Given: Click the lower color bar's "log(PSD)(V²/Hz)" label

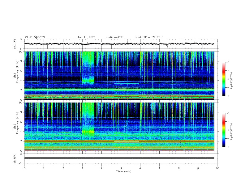Looking at the screenshot, I should [232, 131].
